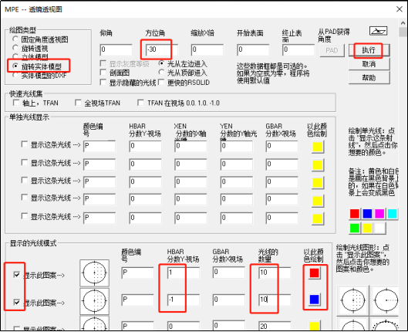Click the 终止表面 input field
Screen dimensions: 408x332
click(x=298, y=49)
